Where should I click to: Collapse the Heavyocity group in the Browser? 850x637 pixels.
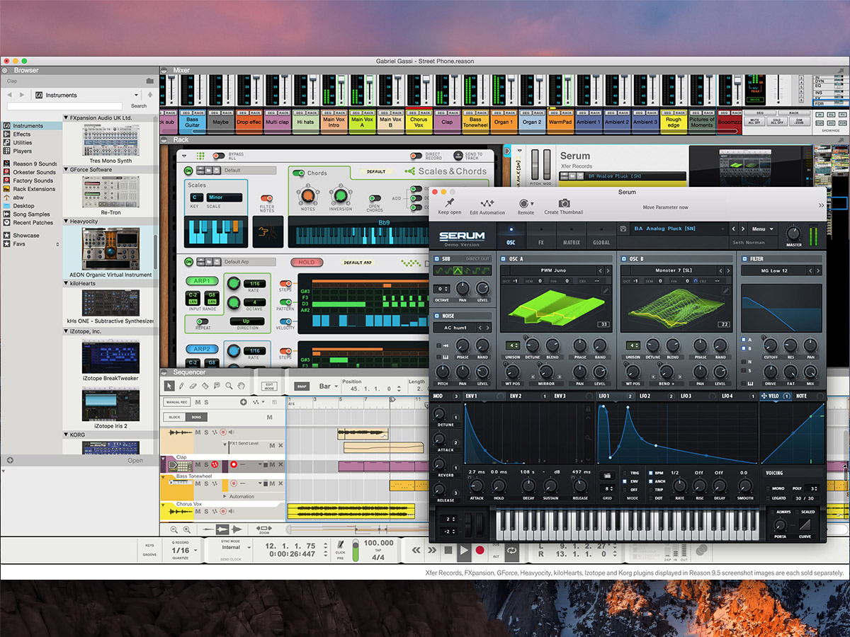pyautogui.click(x=66, y=222)
